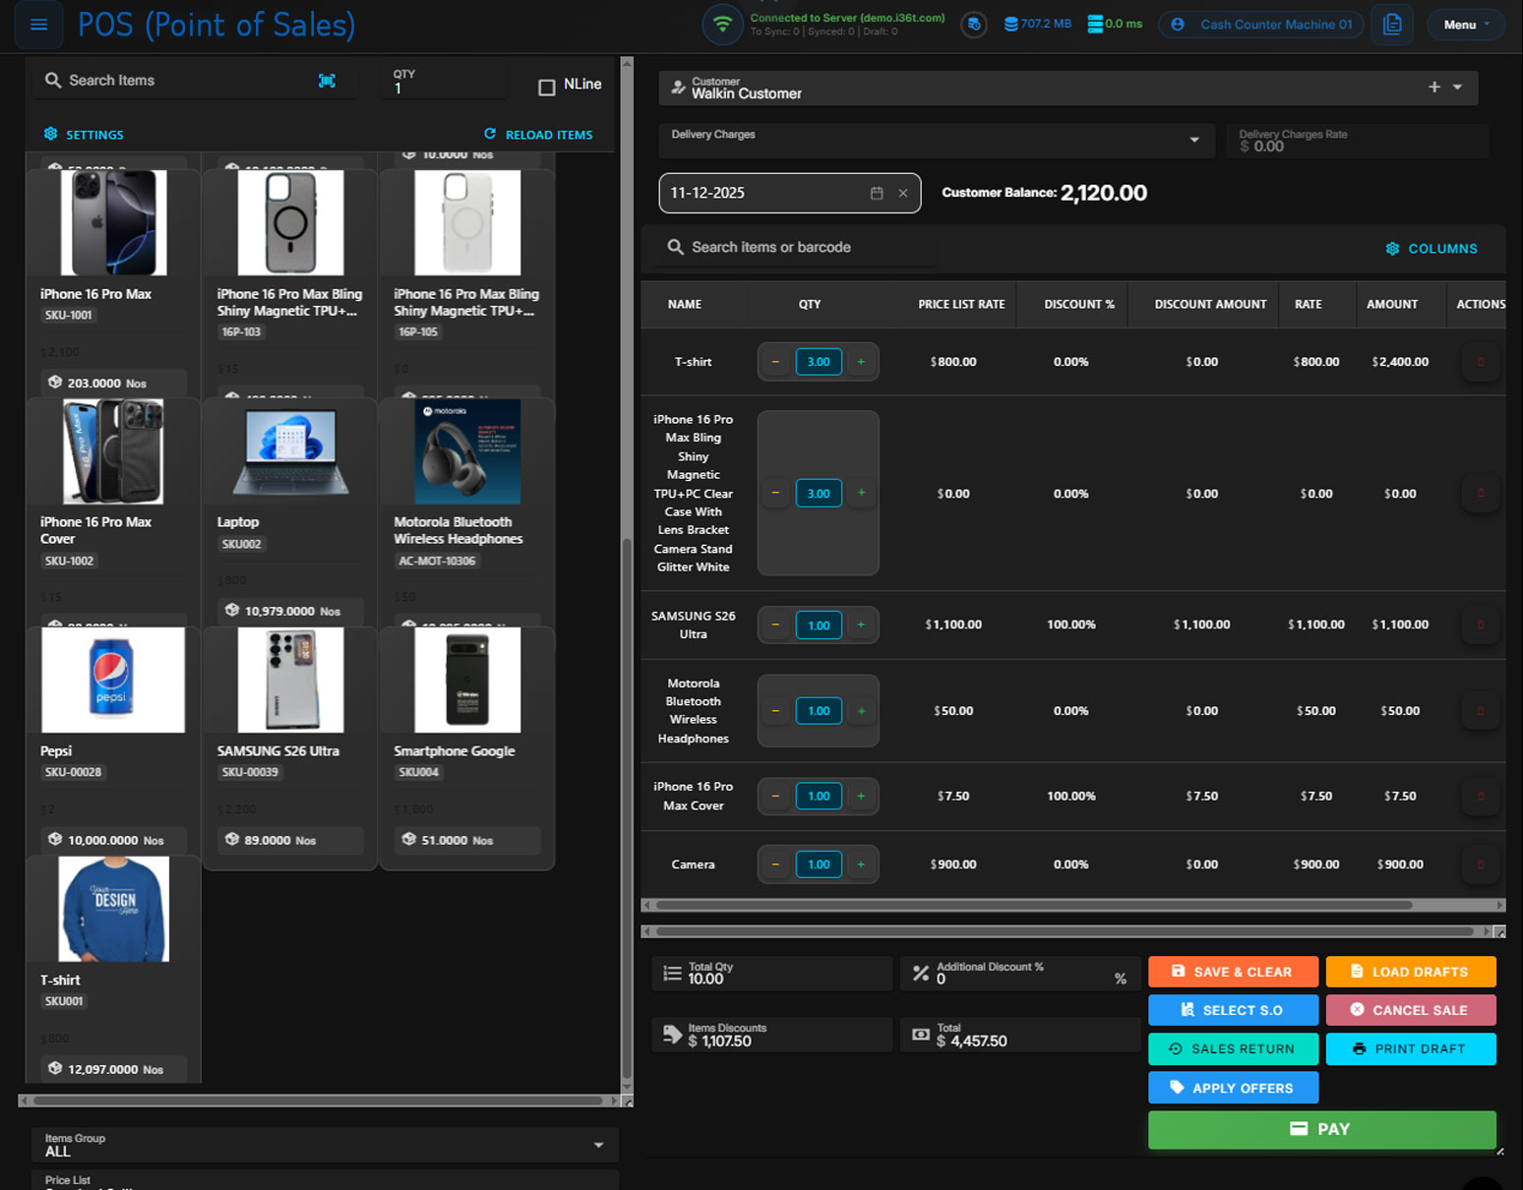Click the sync status icon in header
1523x1190 pixels.
pos(973,25)
